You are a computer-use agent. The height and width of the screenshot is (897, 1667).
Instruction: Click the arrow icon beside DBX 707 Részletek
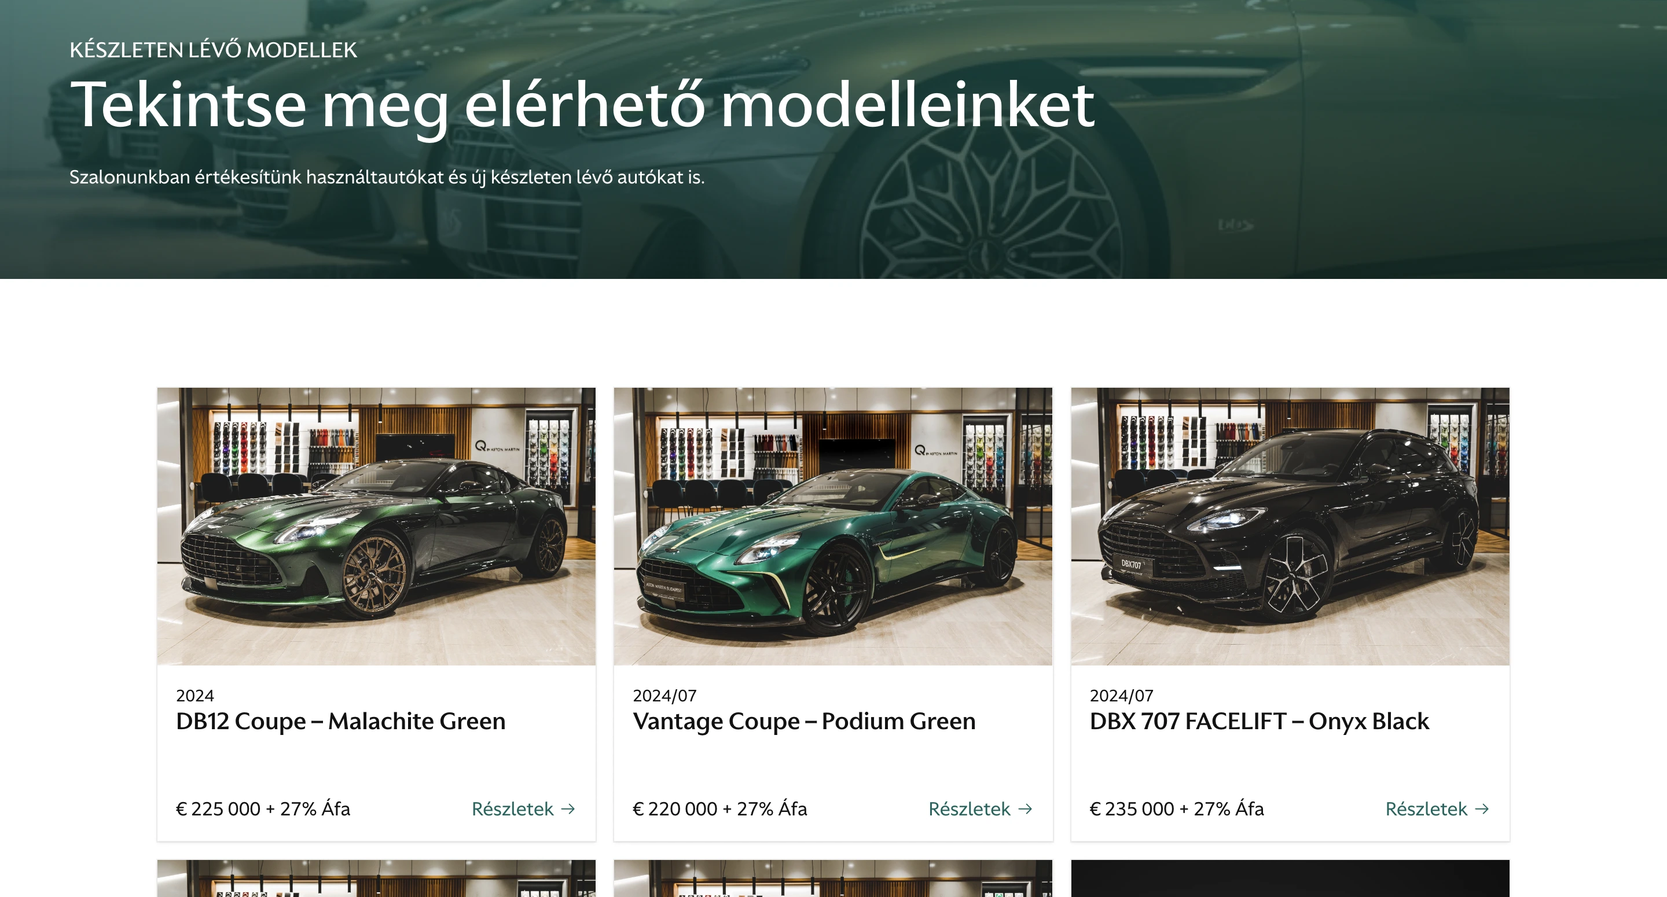[x=1482, y=809]
